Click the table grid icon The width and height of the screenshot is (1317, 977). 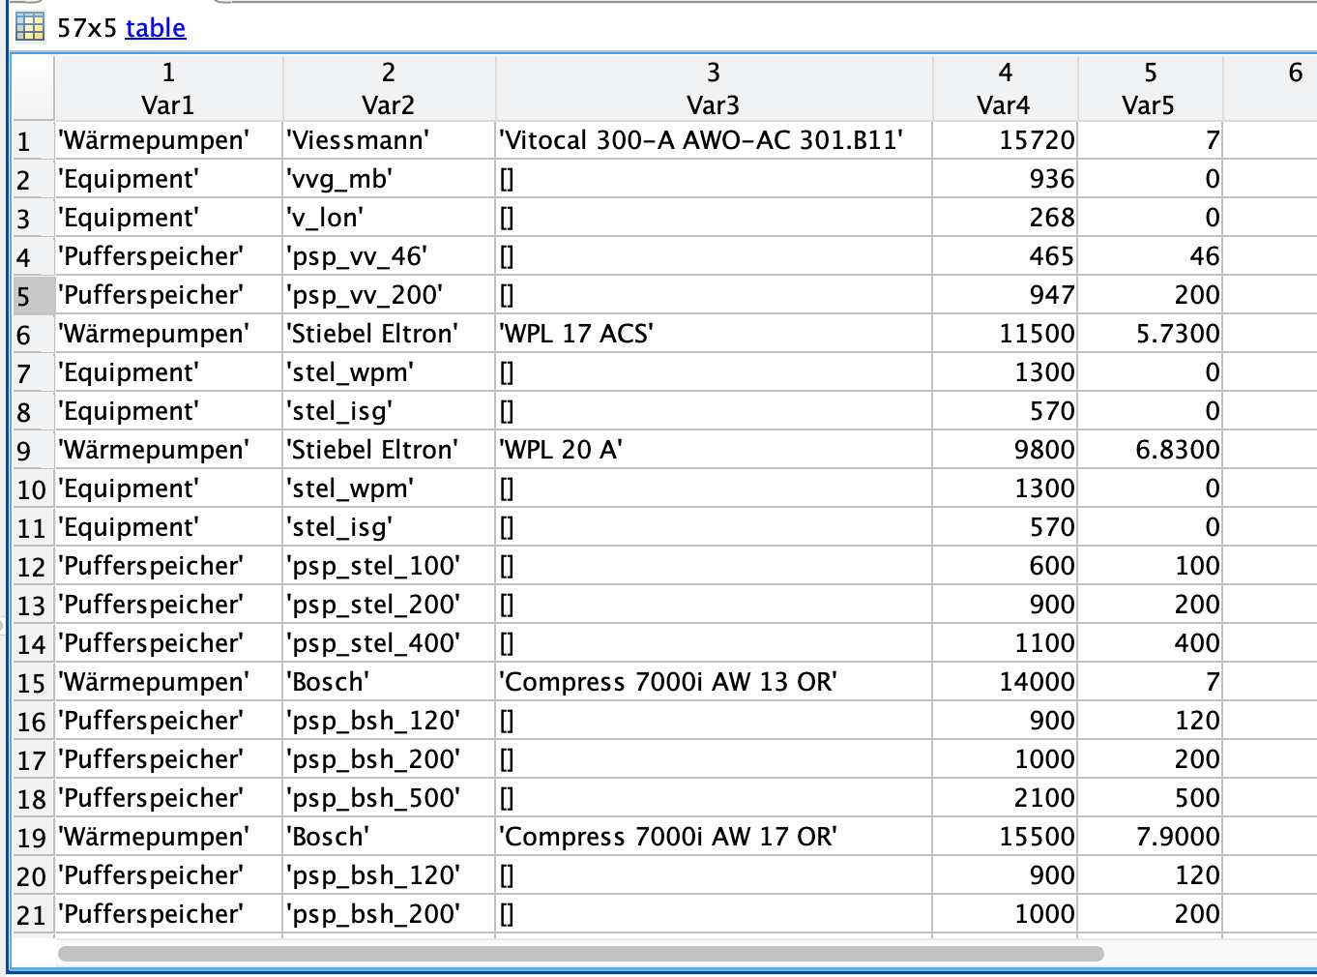click(30, 27)
